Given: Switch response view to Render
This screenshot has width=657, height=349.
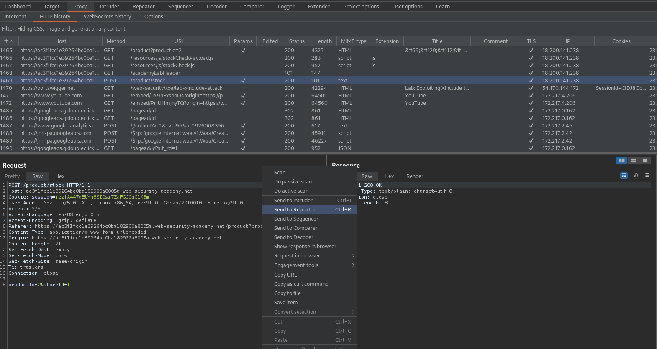Looking at the screenshot, I should click(415, 176).
